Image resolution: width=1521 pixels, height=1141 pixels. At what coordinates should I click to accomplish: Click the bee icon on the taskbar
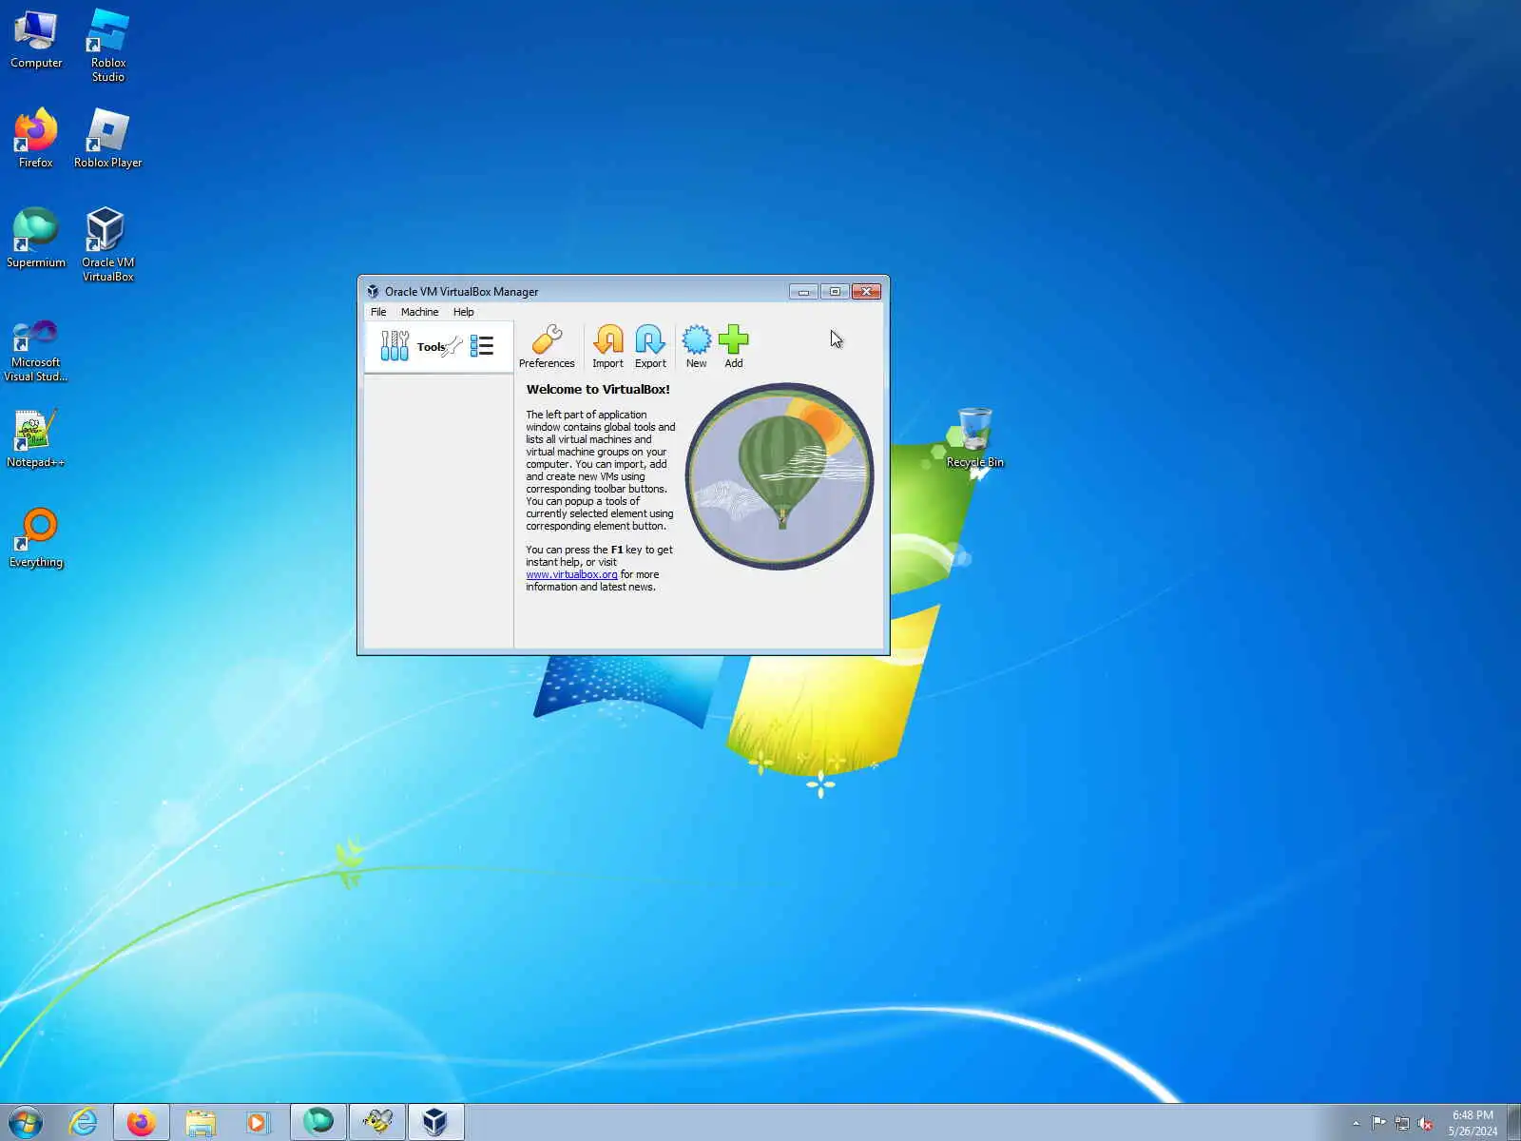[x=377, y=1122]
